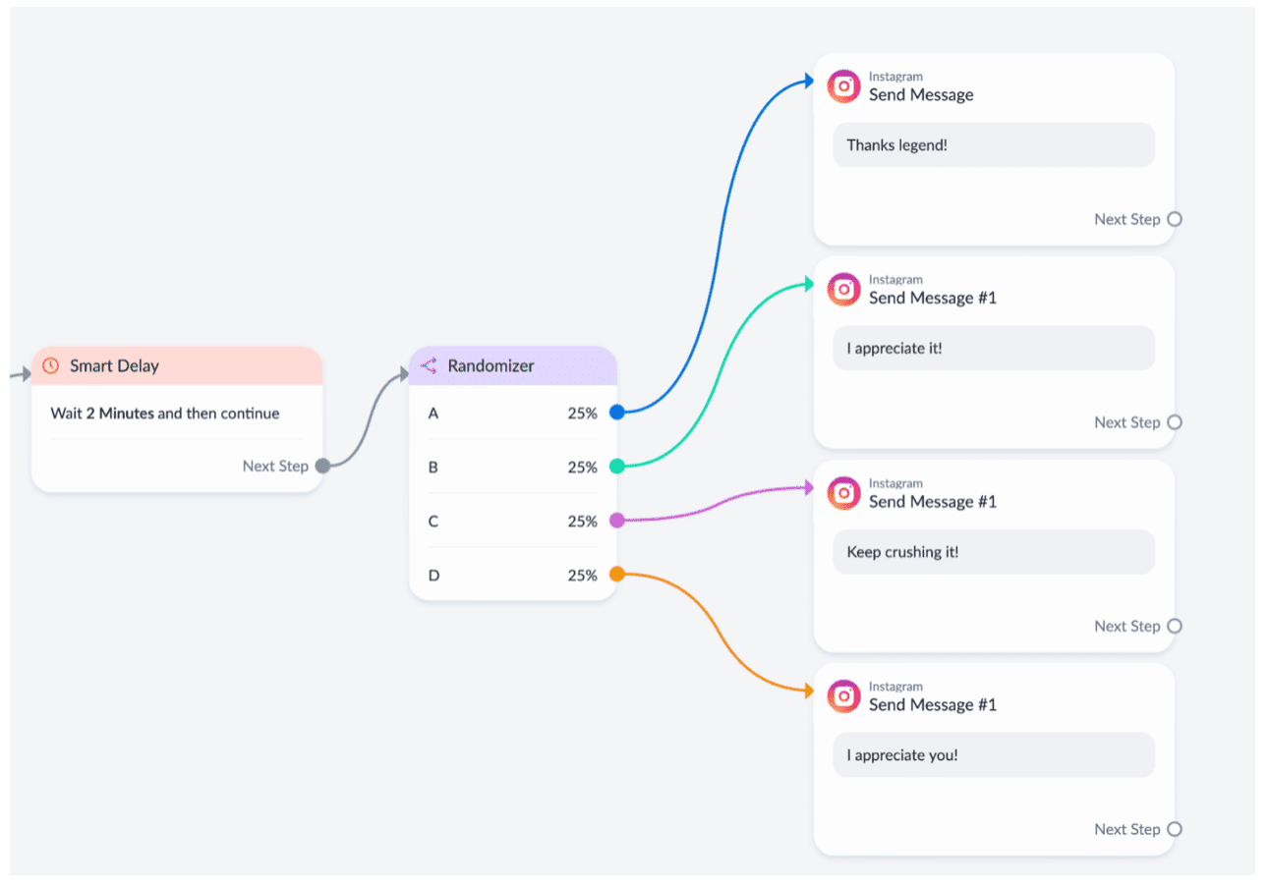Select the Randomizer row A 25% percentage

[x=582, y=414]
